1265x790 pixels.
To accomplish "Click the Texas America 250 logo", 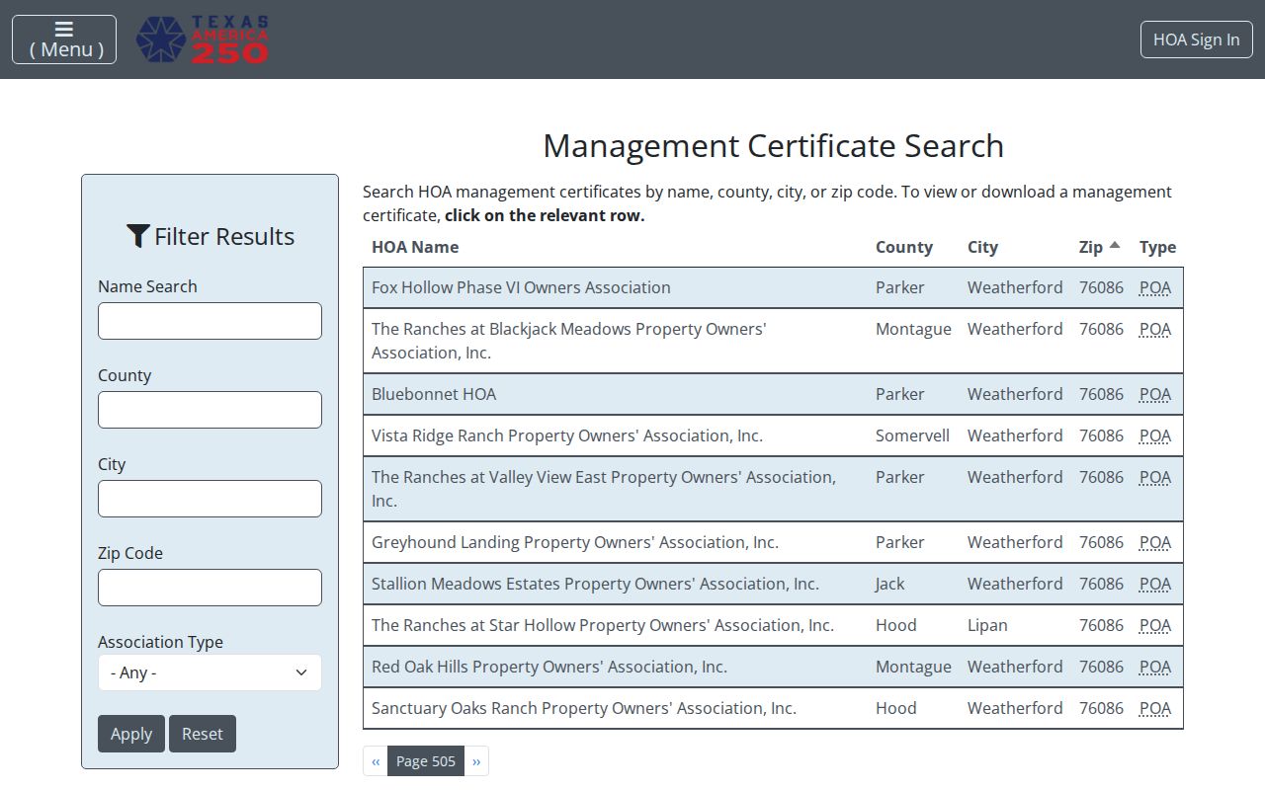I will pyautogui.click(x=203, y=39).
